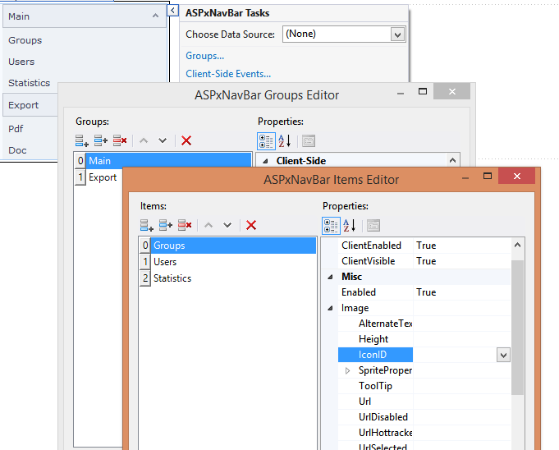
Task: Open Choose Data Source dropdown
Action: 397,35
